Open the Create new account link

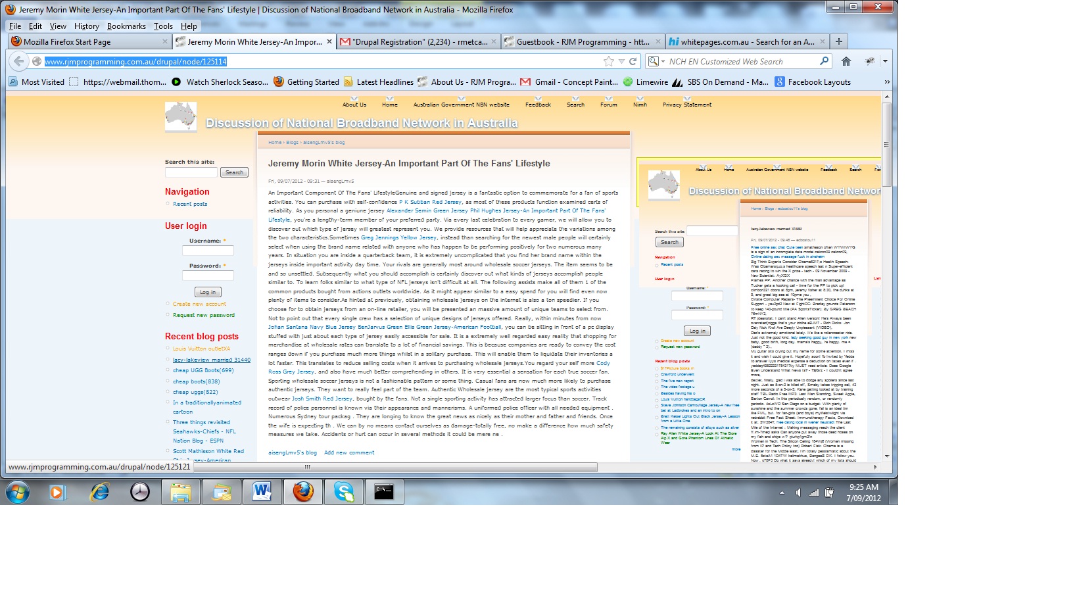(199, 304)
